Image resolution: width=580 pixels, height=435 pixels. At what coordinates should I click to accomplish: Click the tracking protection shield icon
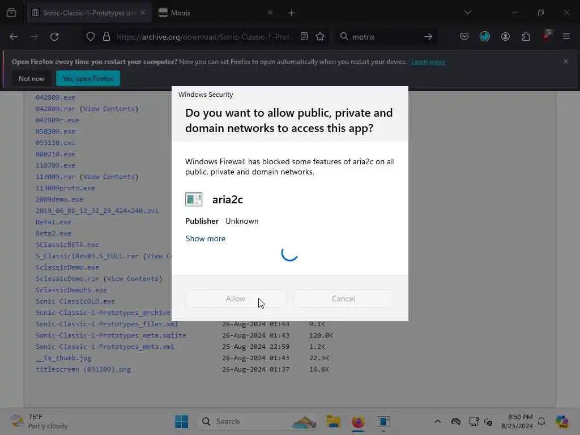click(x=91, y=37)
